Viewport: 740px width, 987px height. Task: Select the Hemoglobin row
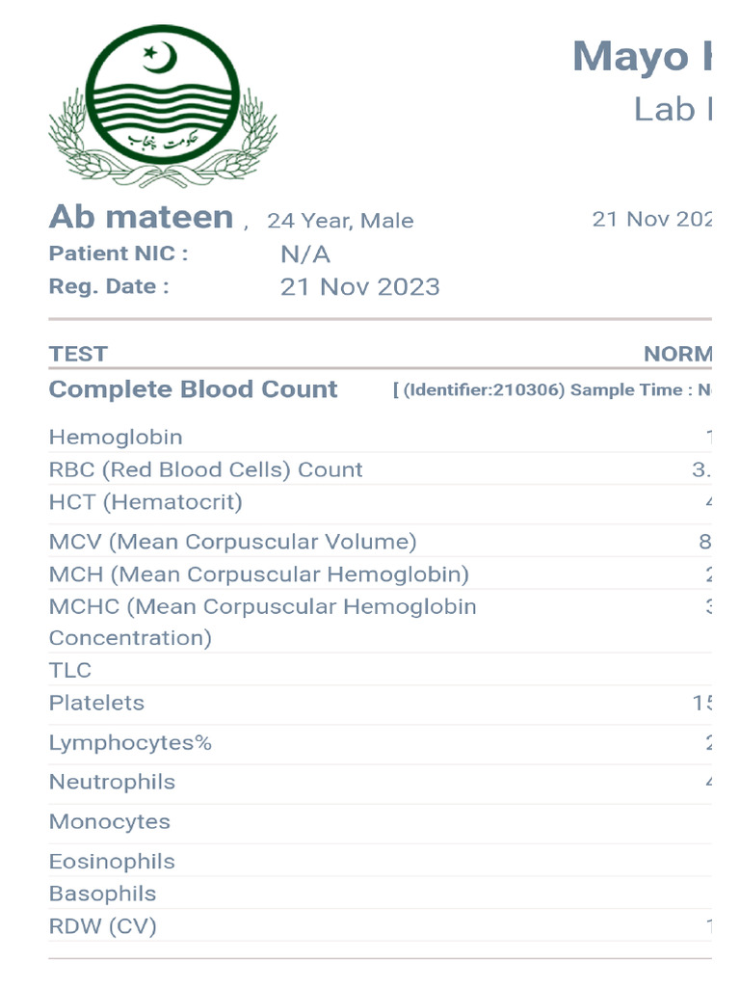[116, 437]
